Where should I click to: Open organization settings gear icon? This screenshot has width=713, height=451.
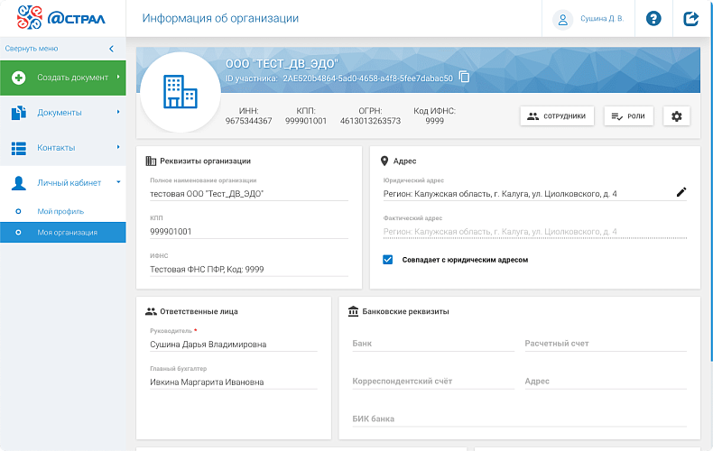click(x=677, y=115)
